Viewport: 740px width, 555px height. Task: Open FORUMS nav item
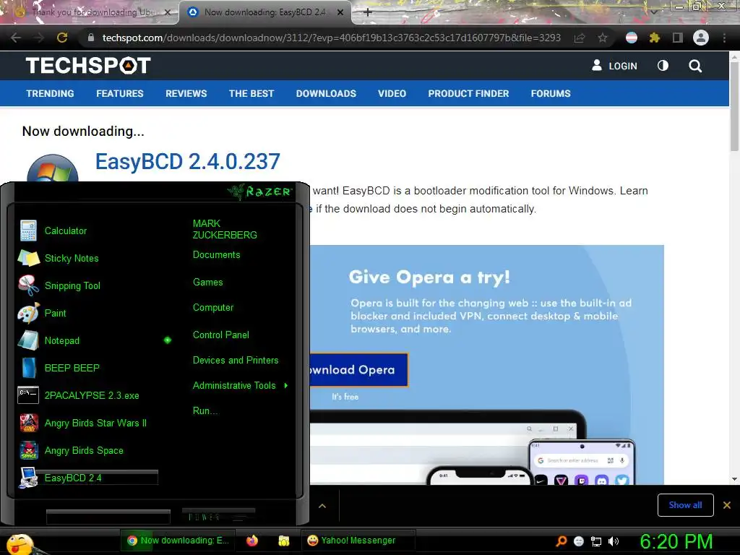[x=551, y=93]
